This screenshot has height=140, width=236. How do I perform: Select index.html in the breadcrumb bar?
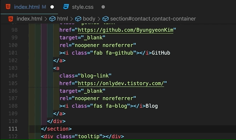click(29, 19)
